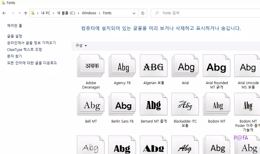This screenshot has height=154, width=260.
Task: Go up one folder level
Action: point(26,13)
